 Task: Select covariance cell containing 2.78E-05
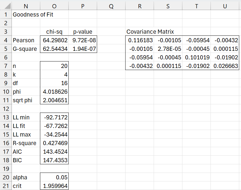[168, 49]
